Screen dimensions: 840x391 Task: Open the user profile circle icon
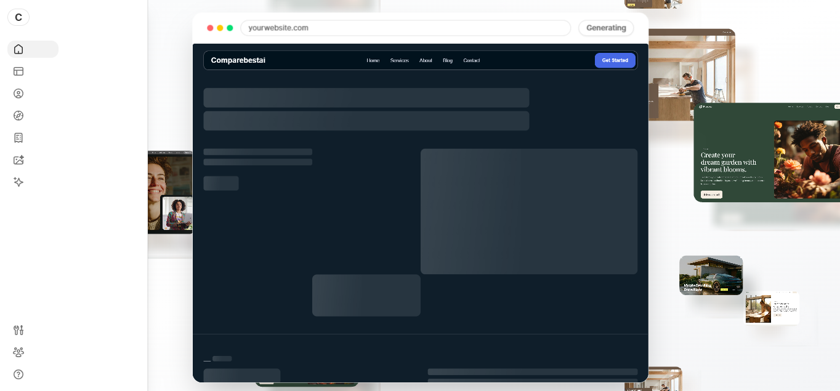(x=18, y=93)
